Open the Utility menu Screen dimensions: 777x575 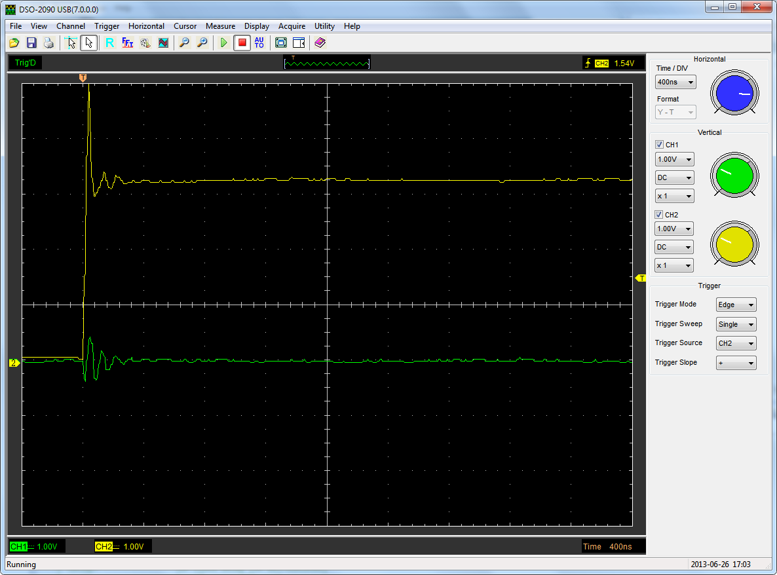click(x=324, y=26)
